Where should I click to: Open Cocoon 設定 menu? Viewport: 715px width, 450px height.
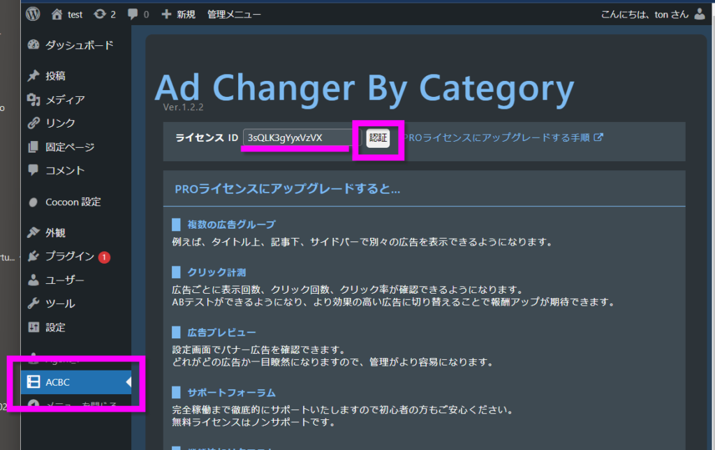tap(73, 202)
